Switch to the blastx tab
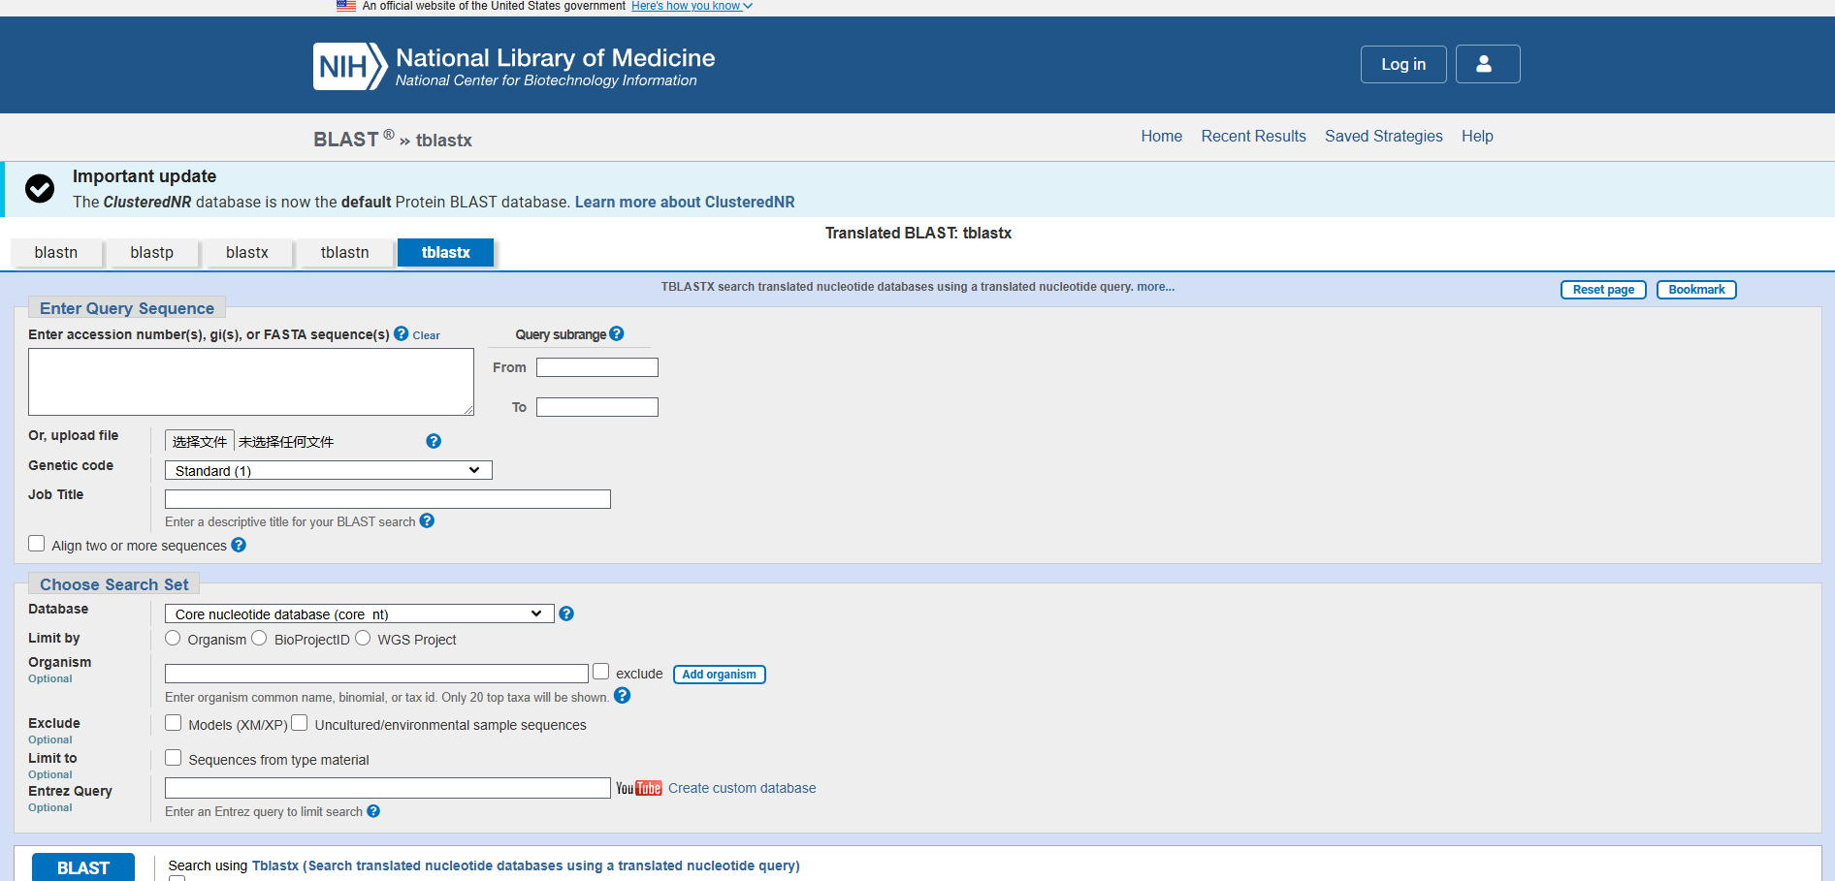Image resolution: width=1835 pixels, height=881 pixels. [x=247, y=253]
